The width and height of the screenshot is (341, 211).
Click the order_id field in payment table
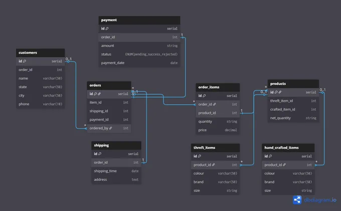point(139,37)
